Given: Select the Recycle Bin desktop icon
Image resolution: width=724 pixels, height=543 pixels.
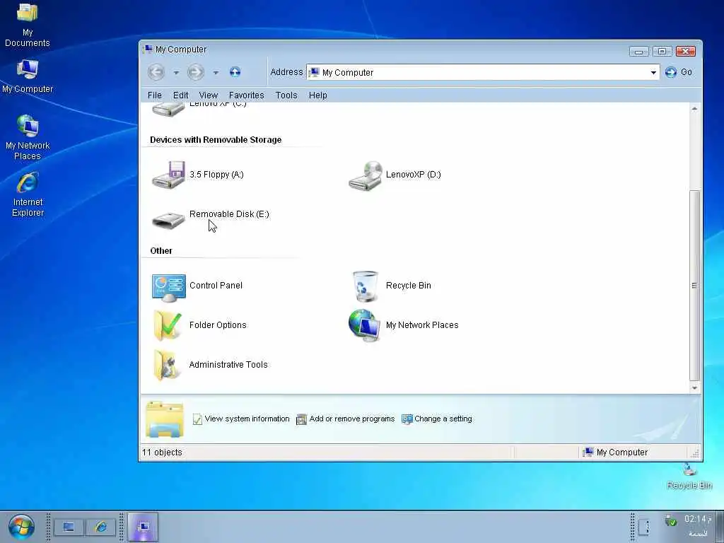Looking at the screenshot, I should 689,477.
